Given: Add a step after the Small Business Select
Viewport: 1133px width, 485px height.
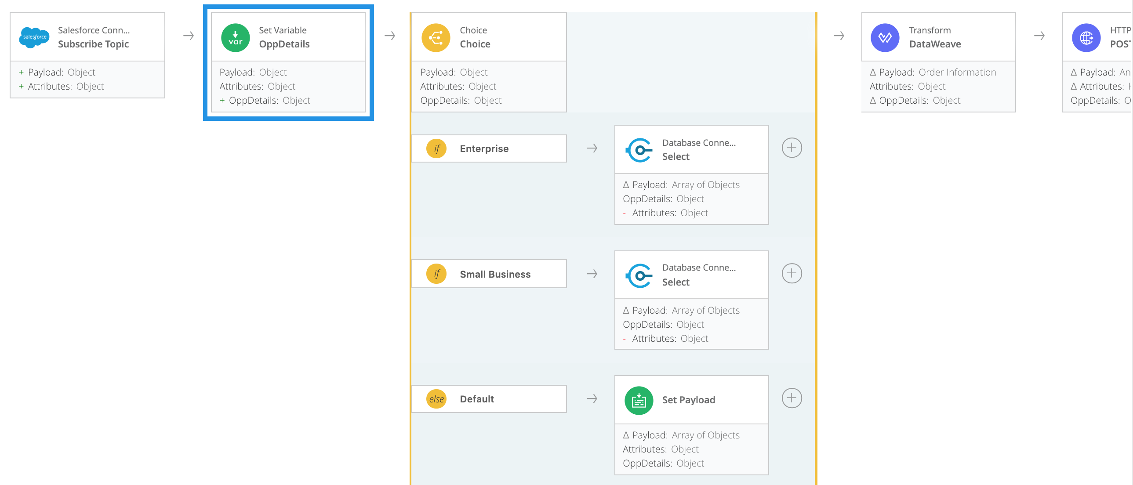Looking at the screenshot, I should 791,273.
